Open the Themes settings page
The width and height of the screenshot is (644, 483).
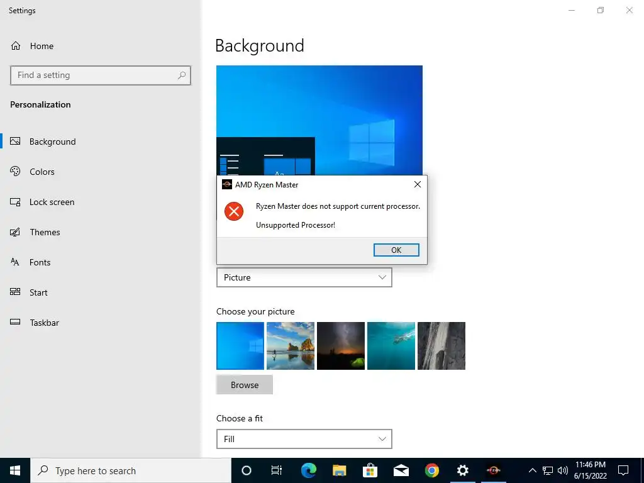coord(101,232)
